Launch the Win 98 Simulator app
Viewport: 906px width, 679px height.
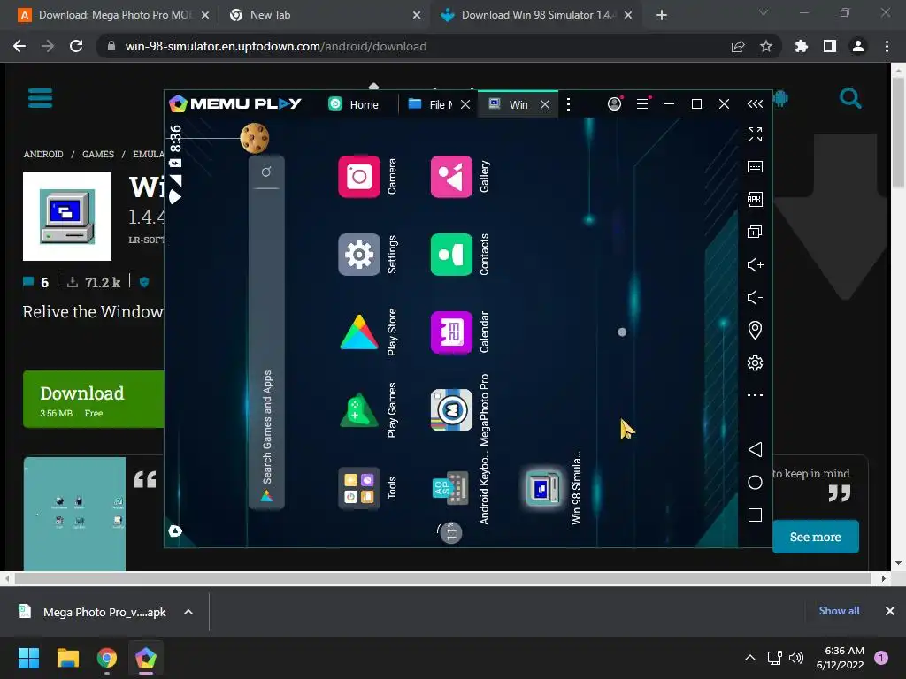click(543, 488)
